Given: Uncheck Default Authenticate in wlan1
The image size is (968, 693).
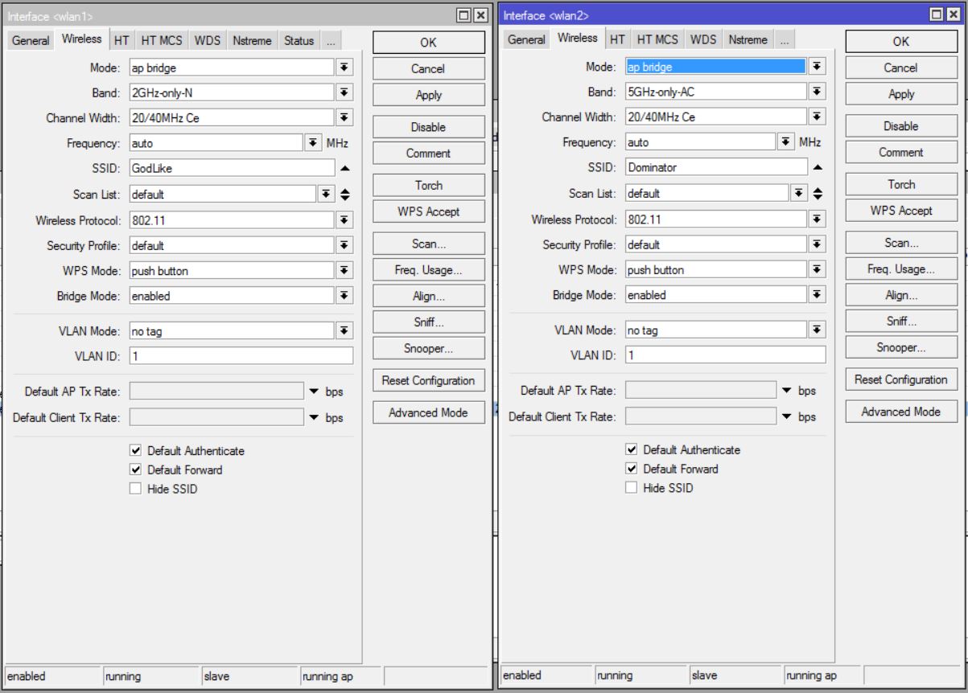Looking at the screenshot, I should (135, 451).
